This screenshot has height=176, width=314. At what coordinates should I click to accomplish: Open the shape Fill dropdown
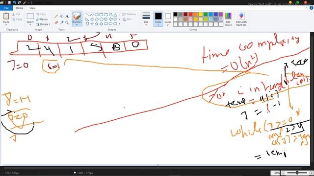pos(128,19)
